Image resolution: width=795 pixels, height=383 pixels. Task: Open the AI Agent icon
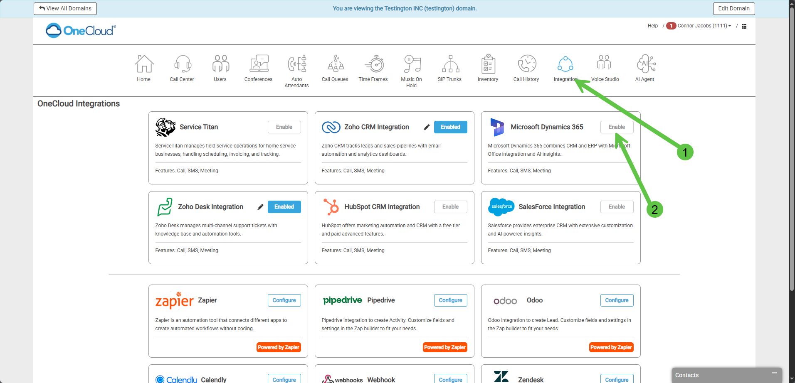tap(645, 64)
